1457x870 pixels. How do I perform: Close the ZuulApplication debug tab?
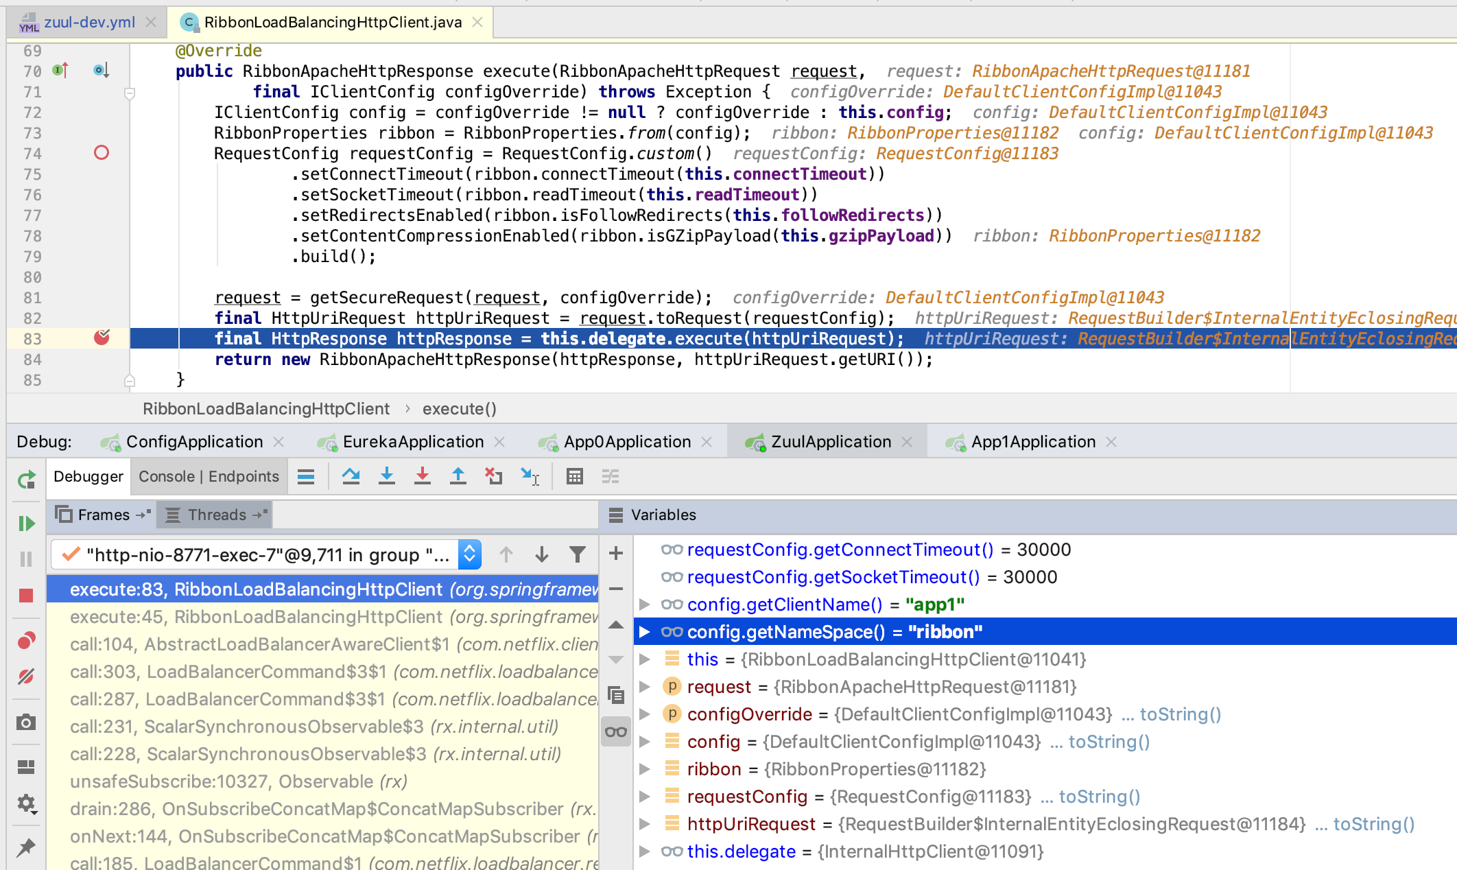coord(907,442)
